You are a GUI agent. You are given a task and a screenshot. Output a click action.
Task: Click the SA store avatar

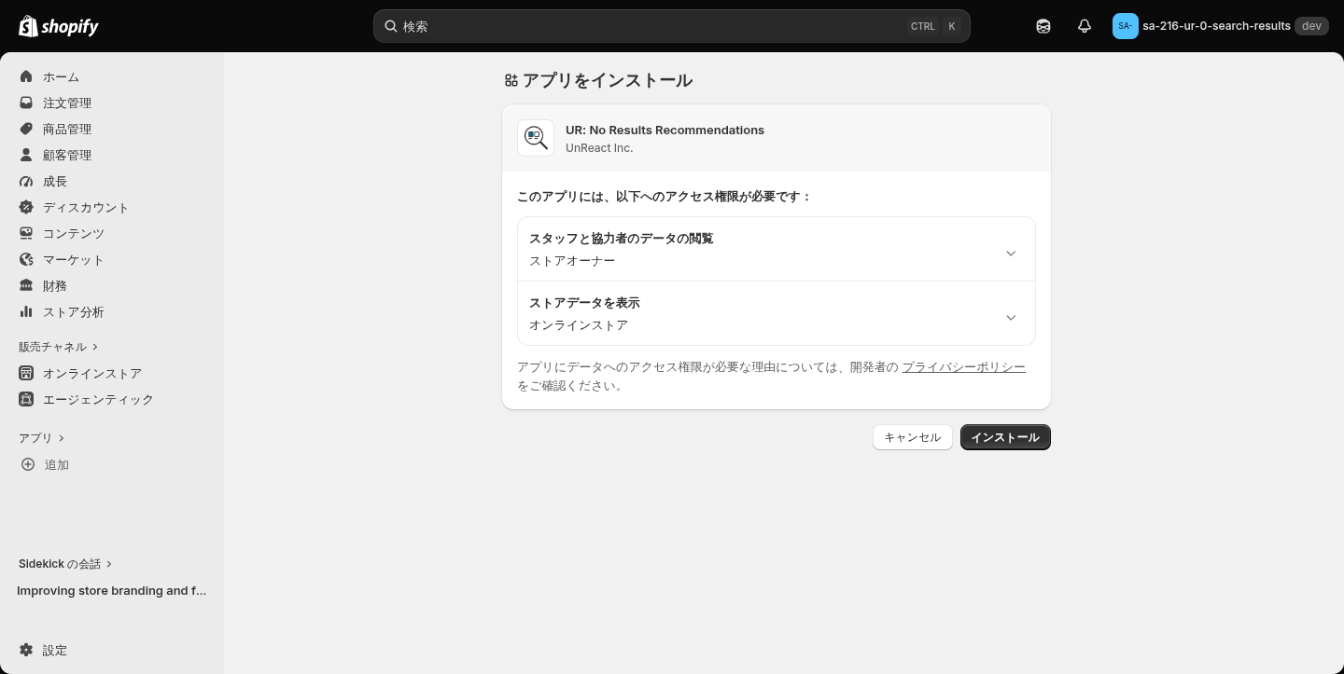1125,26
